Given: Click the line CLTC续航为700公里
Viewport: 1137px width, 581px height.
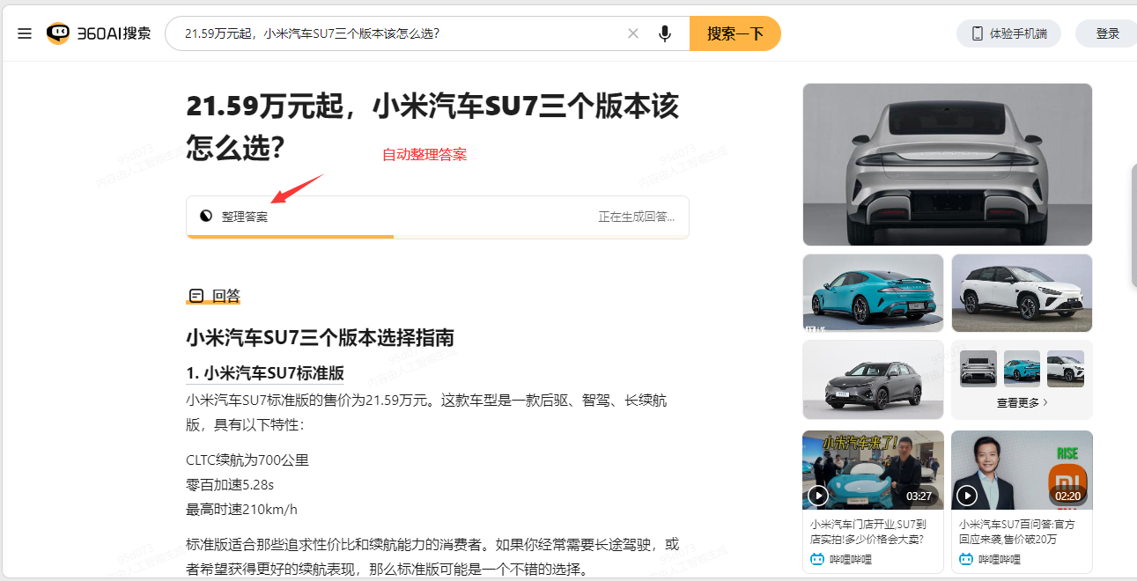Looking at the screenshot, I should click(247, 460).
